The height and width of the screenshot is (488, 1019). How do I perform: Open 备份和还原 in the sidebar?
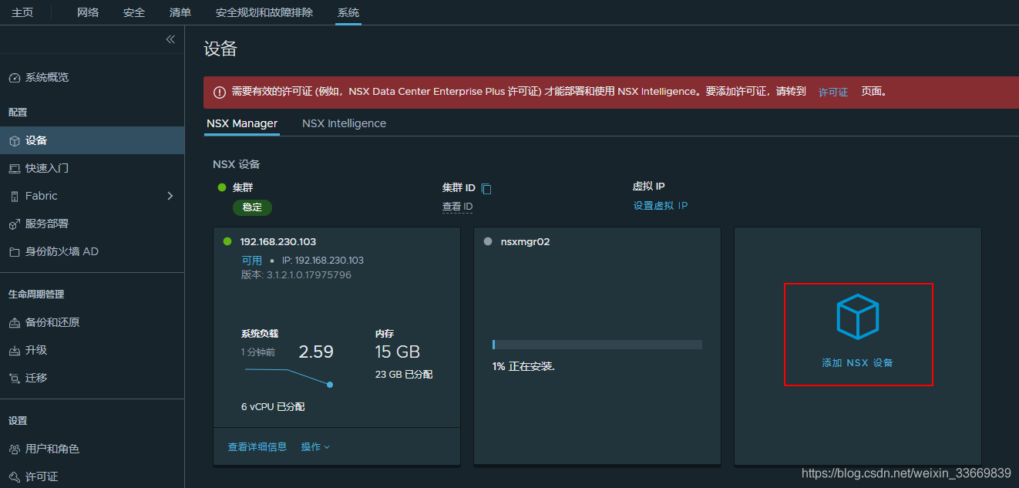(52, 323)
